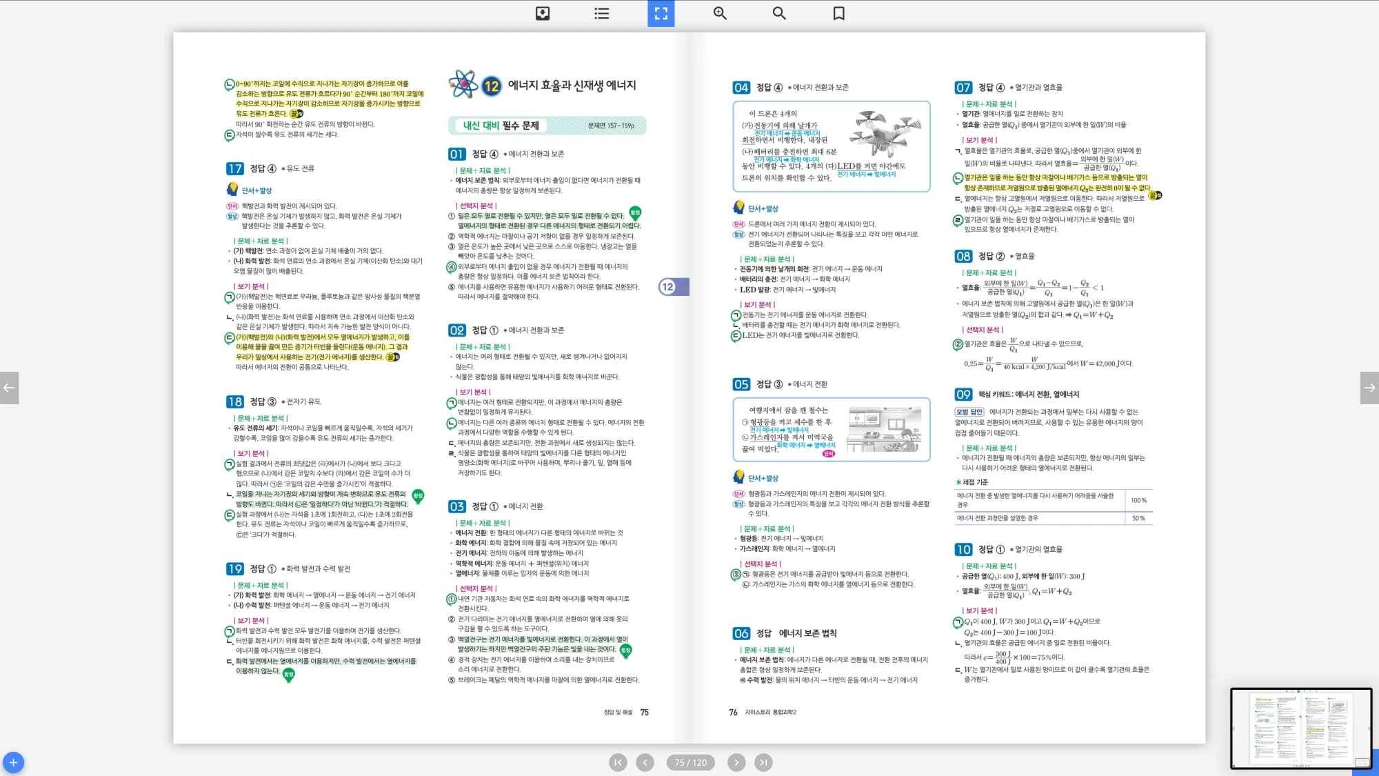
Task: Expand the blue plus floating button
Action: (13, 762)
